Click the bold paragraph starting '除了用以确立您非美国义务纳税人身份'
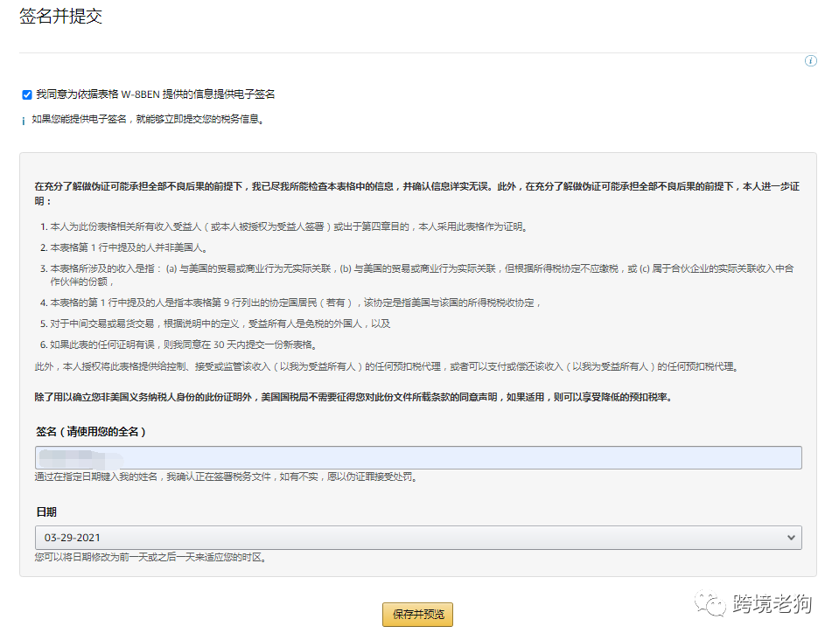Image resolution: width=839 pixels, height=640 pixels. 354,397
